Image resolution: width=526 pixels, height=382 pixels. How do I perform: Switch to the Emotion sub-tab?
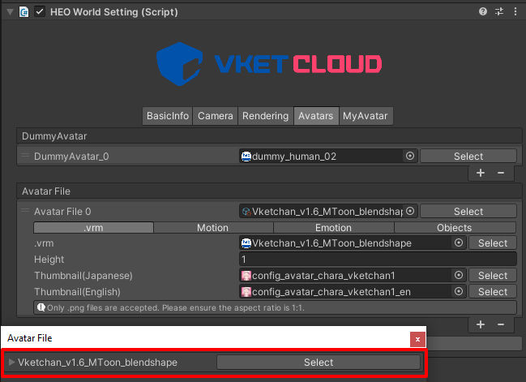tap(333, 228)
